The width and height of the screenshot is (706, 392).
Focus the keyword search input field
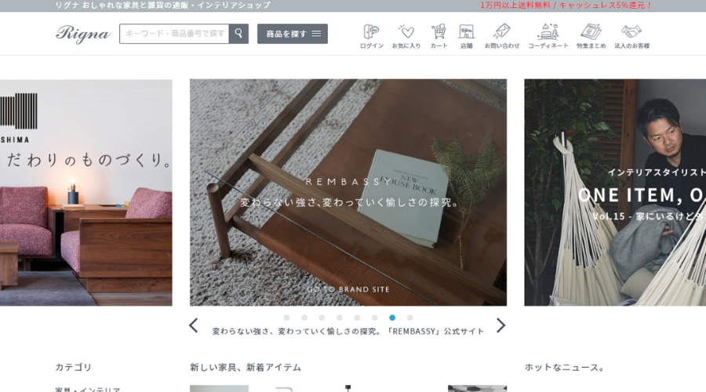(174, 34)
